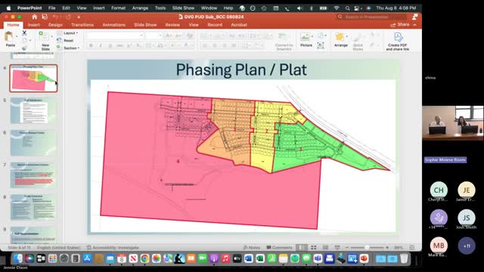Screen dimensions: 484x272
Task: Open the Arrange menu in menu bar
Action: click(140, 8)
